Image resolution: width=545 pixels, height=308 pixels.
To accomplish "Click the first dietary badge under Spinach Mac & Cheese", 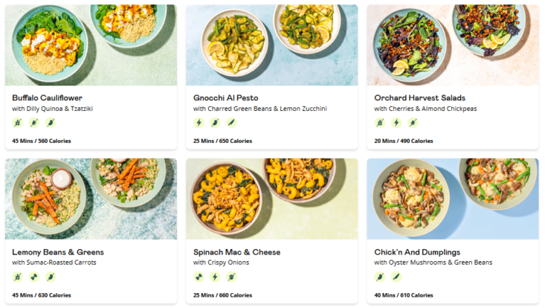I will pos(199,277).
